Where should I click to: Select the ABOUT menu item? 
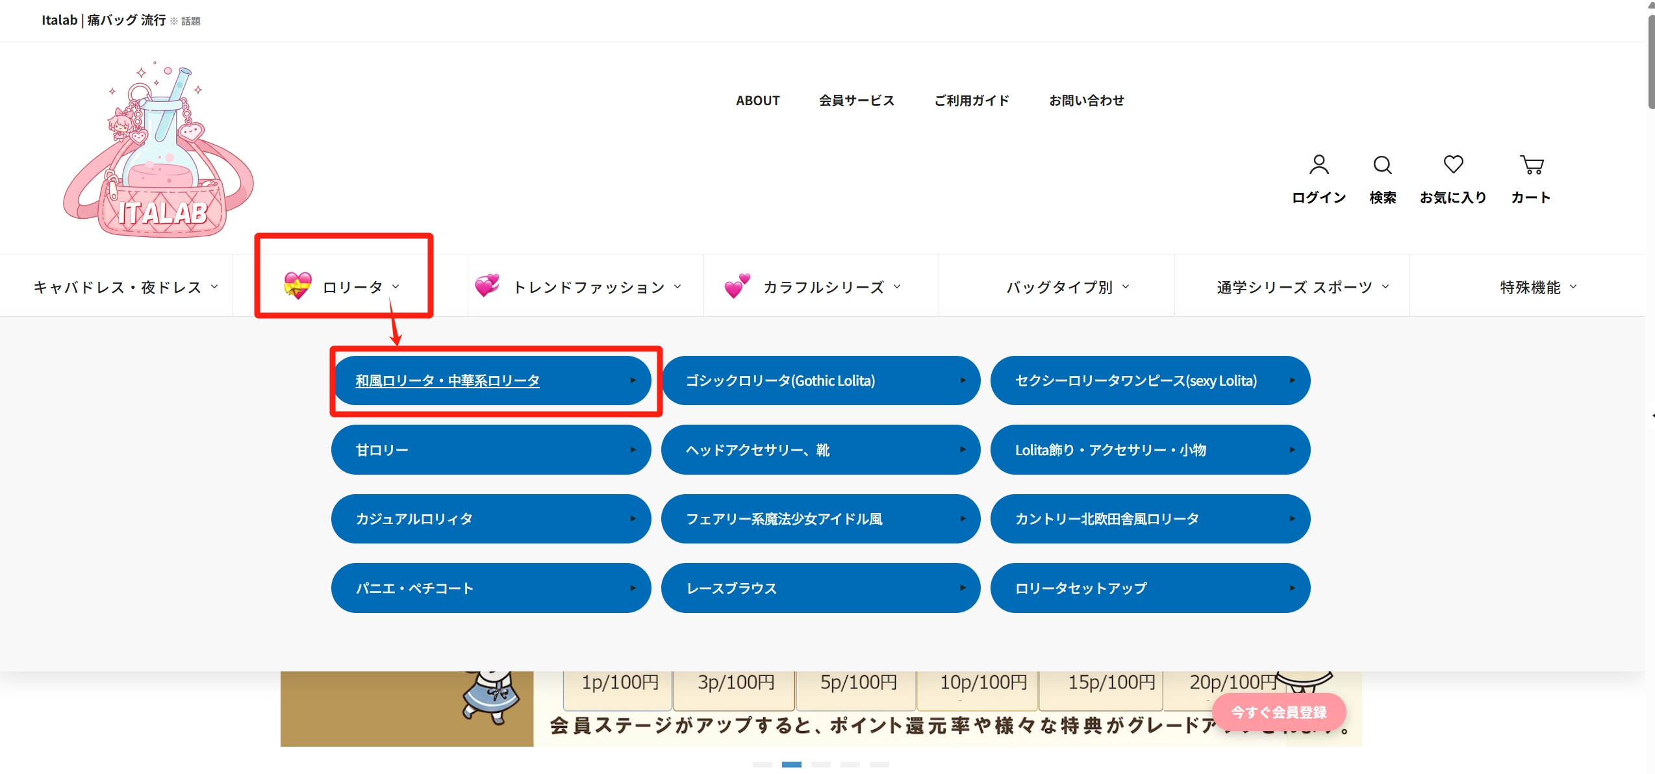[757, 100]
